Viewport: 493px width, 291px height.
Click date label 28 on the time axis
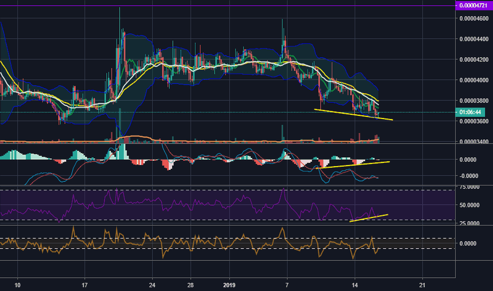190,285
